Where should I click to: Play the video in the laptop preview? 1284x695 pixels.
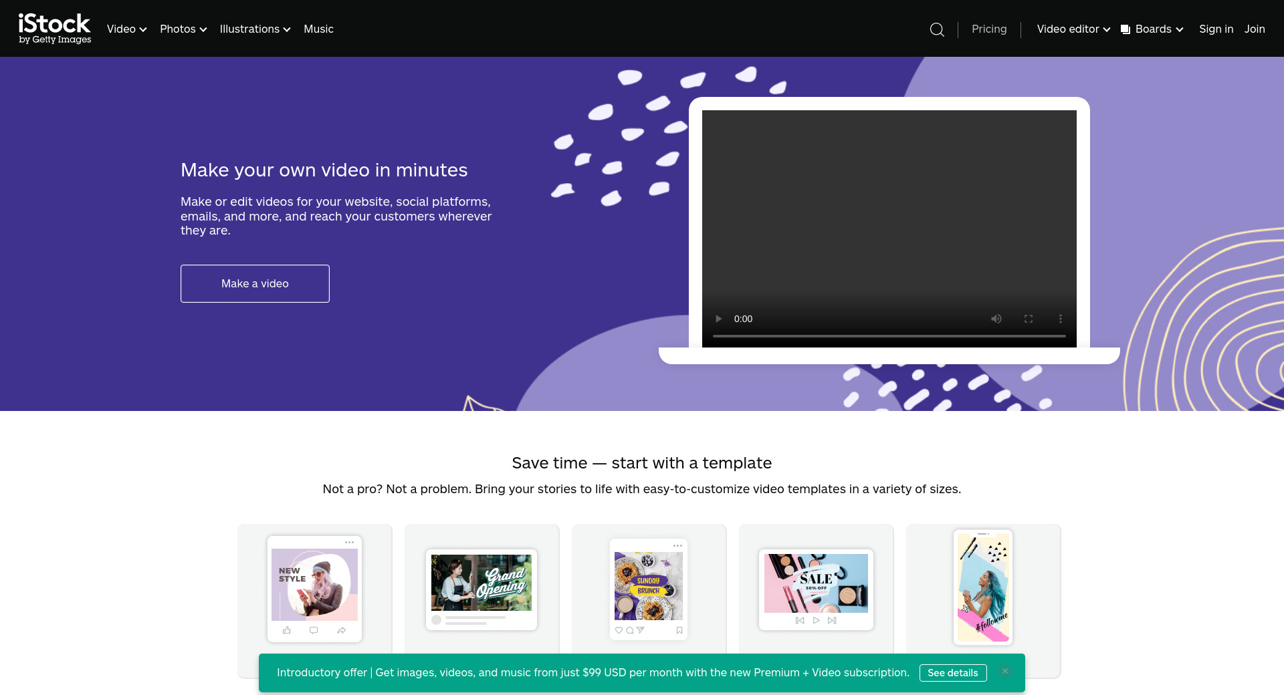coord(719,319)
